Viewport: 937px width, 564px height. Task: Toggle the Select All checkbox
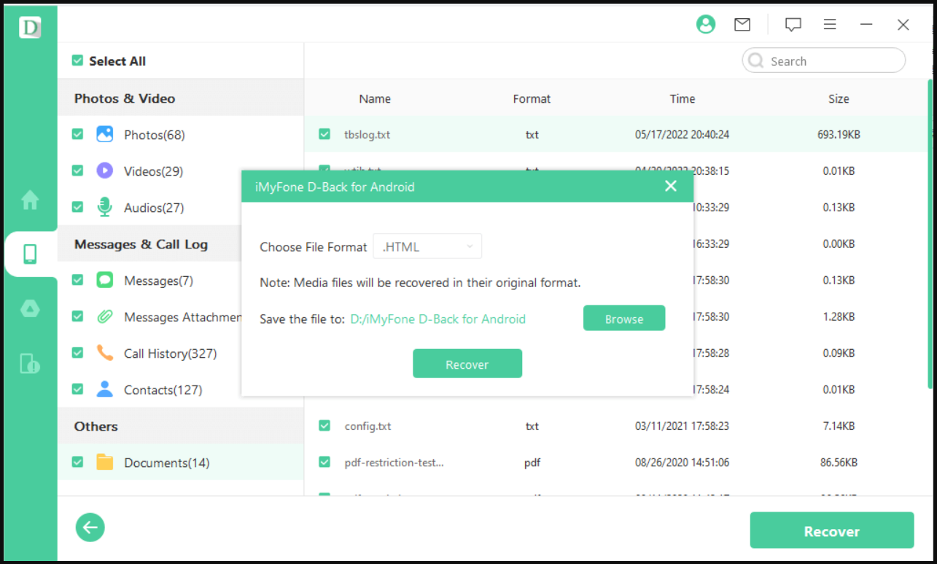(x=77, y=60)
